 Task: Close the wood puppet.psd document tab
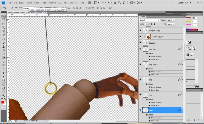[x=46, y=13]
